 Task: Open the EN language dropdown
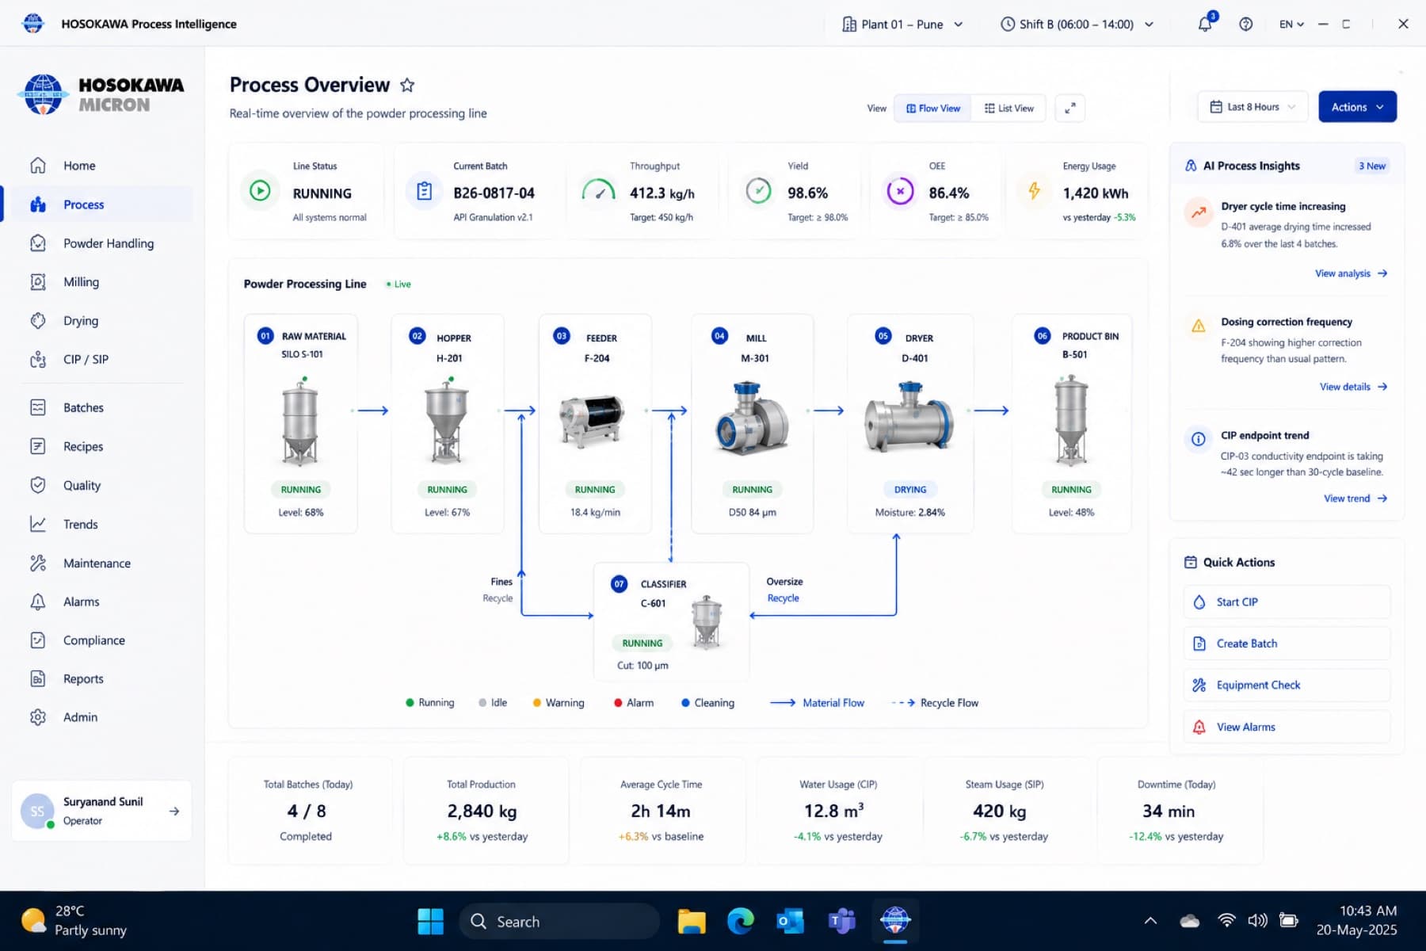[1291, 24]
